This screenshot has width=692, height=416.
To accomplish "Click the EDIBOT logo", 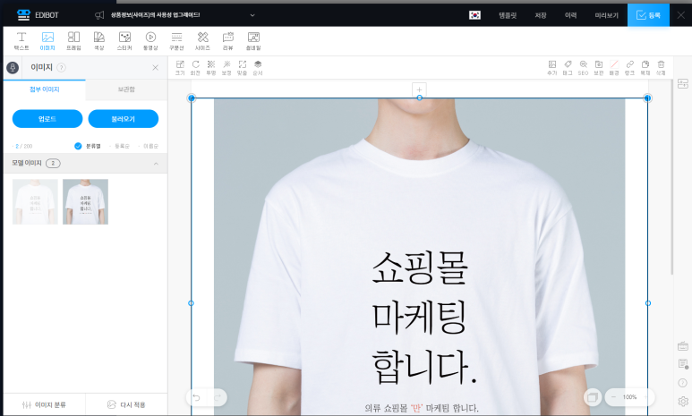I will [37, 15].
